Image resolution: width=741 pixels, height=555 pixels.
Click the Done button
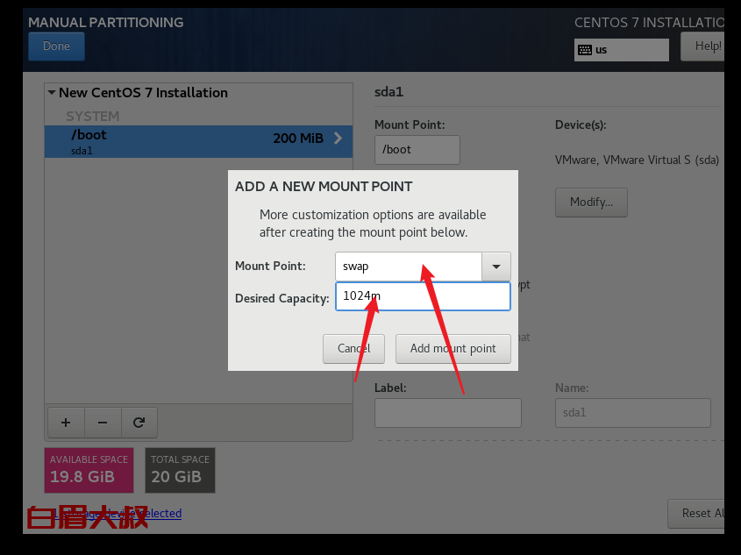[x=56, y=46]
